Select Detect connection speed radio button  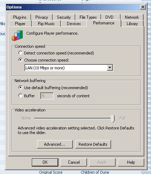click(x=21, y=53)
